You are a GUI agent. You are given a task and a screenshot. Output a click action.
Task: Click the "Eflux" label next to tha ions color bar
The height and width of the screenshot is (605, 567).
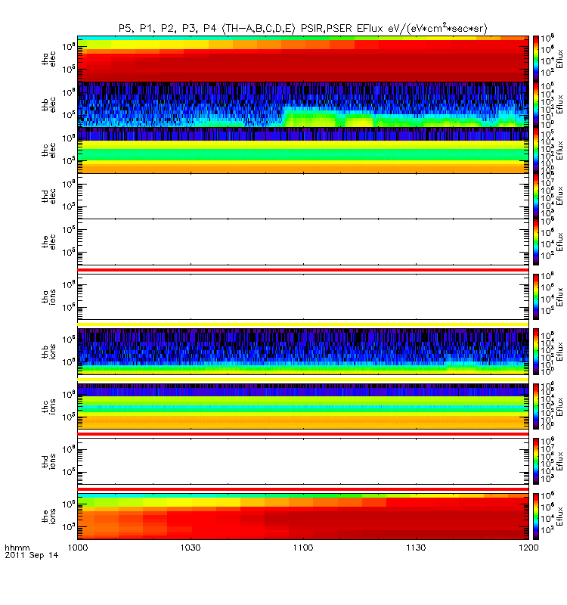point(559,296)
